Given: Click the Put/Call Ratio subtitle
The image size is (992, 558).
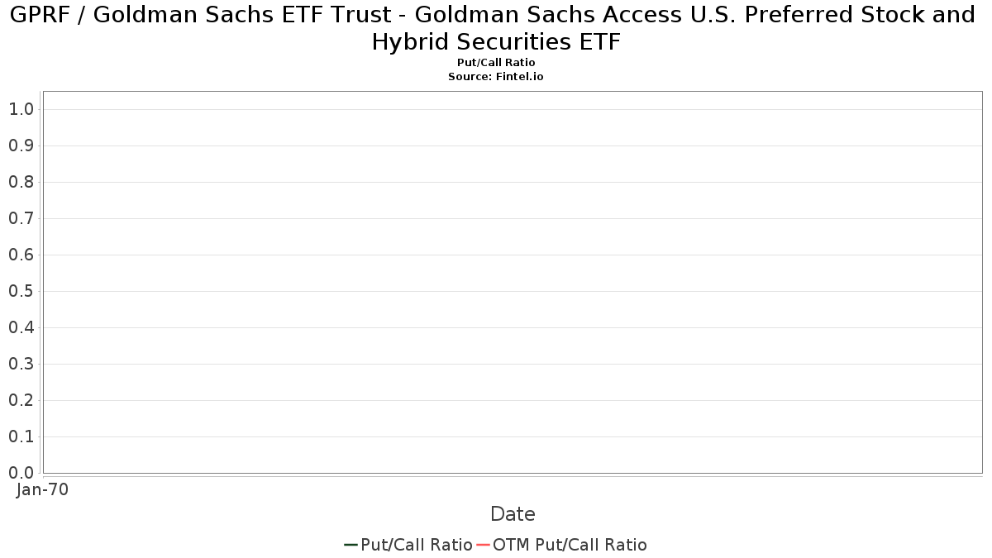Looking at the screenshot, I should pyautogui.click(x=496, y=63).
